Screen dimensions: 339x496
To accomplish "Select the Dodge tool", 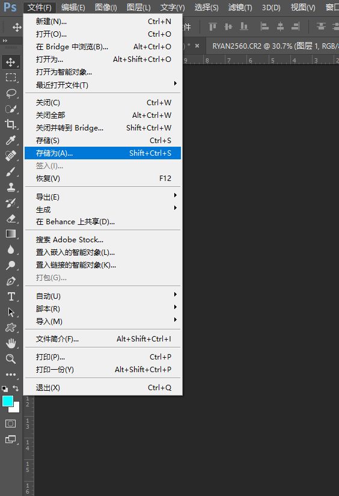I will click(11, 265).
